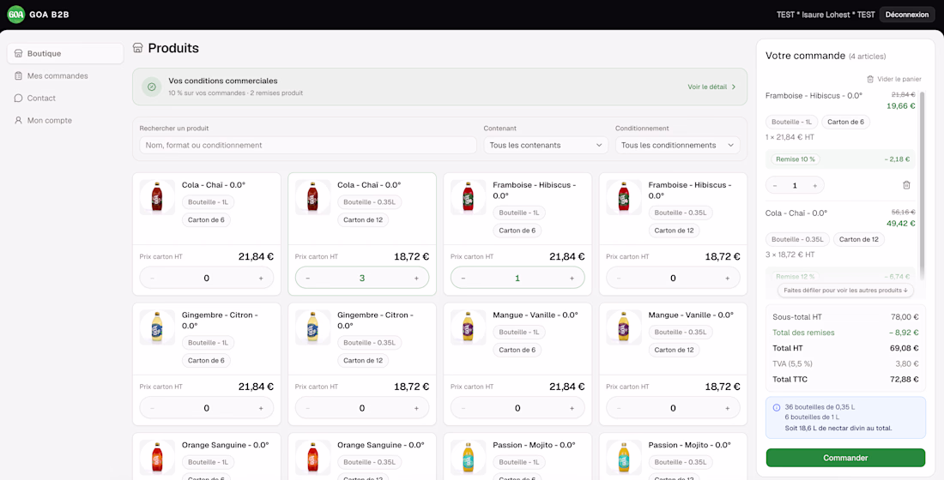
Task: Click Cola Chaï 0.35L bottle thumbnail
Action: pyautogui.click(x=312, y=197)
